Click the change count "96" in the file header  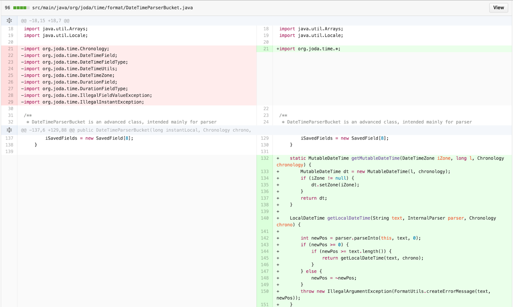point(7,8)
